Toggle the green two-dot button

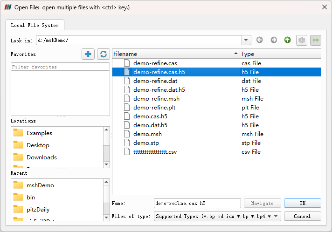click(316, 40)
